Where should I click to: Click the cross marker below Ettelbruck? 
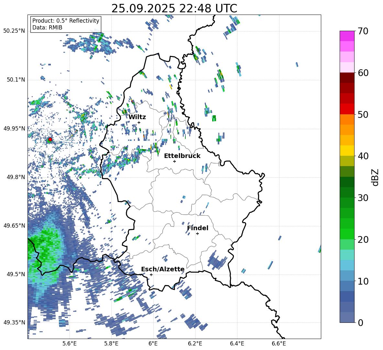click(174, 161)
